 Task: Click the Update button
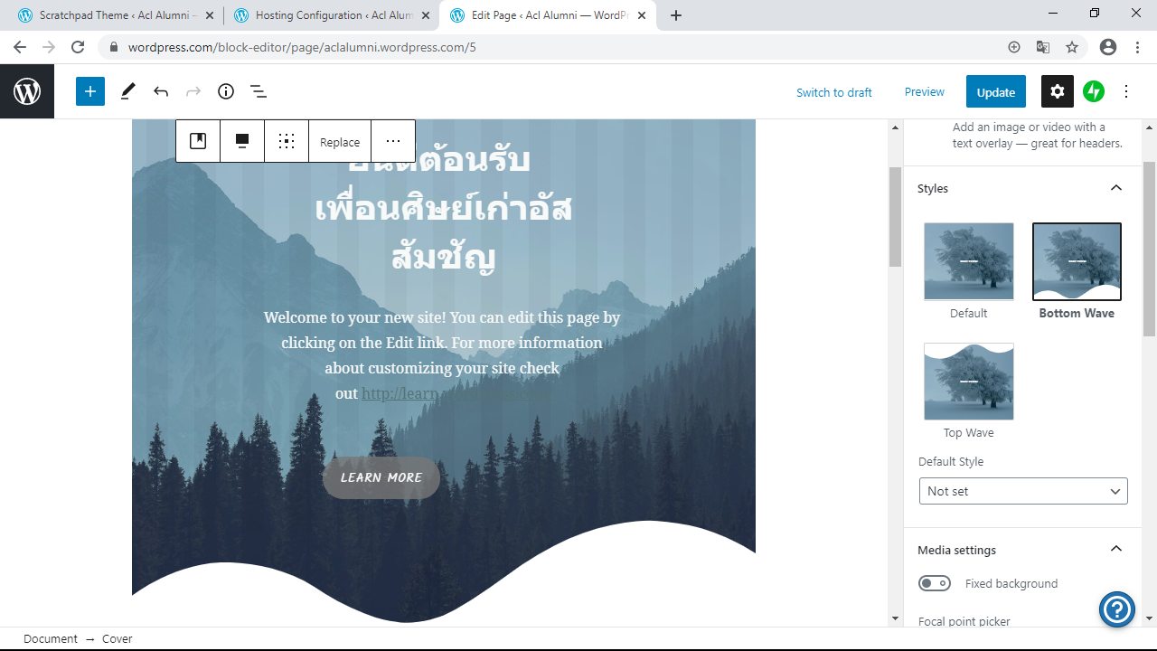(995, 91)
